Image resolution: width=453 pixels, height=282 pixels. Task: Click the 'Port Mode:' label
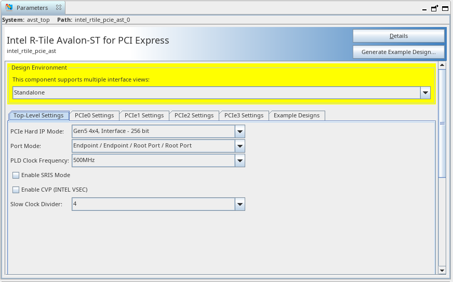pos(25,146)
